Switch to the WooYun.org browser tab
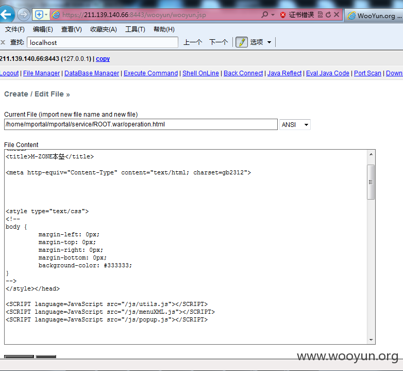The height and width of the screenshot is (371, 403). click(374, 15)
